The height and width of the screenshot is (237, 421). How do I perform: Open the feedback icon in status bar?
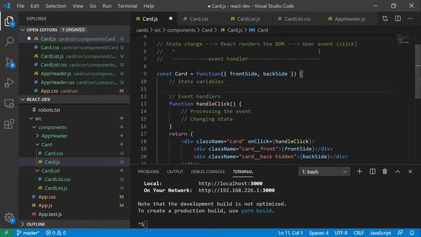(400, 232)
